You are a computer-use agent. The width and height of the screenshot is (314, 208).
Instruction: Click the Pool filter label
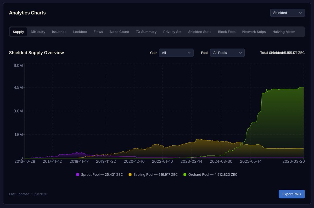pyautogui.click(x=205, y=53)
